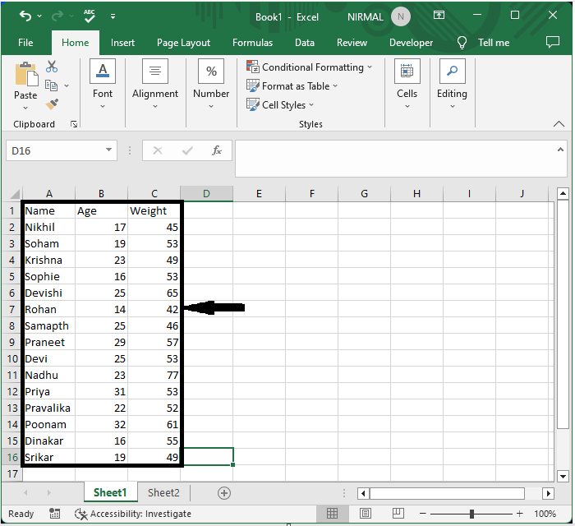This screenshot has width=575, height=526.
Task: Switch to Page Break Preview view
Action: (x=398, y=514)
